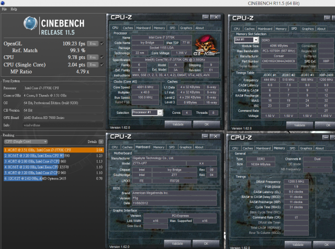This screenshot has width=335, height=249.
Task: Run the OpenGL benchmark
Action: tap(93, 44)
